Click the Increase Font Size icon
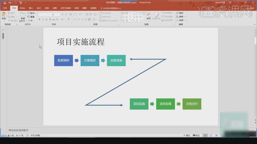 point(63,14)
